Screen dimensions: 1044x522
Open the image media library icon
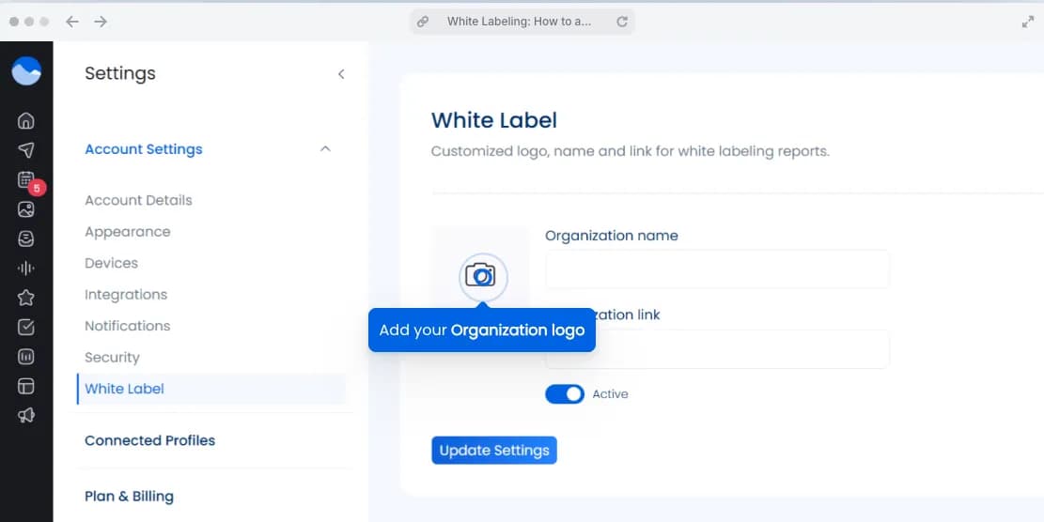click(26, 209)
